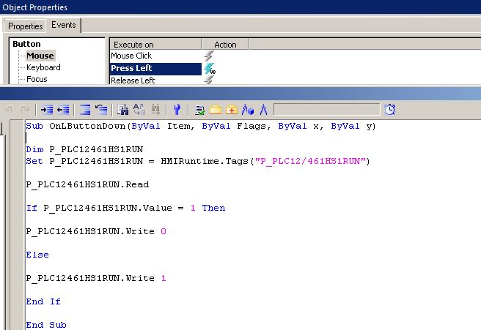Click the Comment Block lines icon

pos(85,110)
